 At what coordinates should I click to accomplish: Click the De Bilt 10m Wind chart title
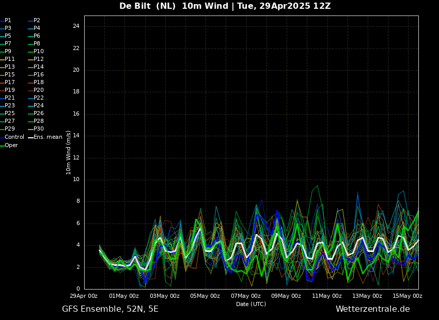pos(225,6)
